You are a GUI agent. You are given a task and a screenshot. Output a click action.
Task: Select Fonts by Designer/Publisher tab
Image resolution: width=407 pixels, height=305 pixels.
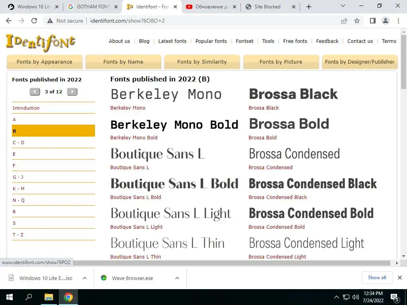pos(360,62)
